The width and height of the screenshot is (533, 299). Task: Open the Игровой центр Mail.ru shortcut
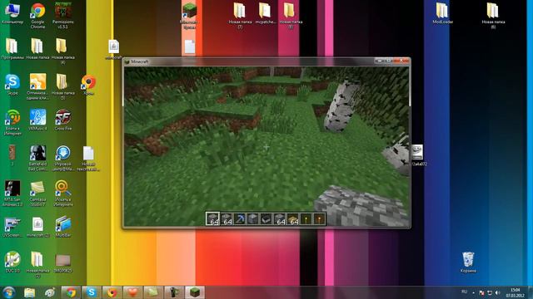(x=63, y=158)
